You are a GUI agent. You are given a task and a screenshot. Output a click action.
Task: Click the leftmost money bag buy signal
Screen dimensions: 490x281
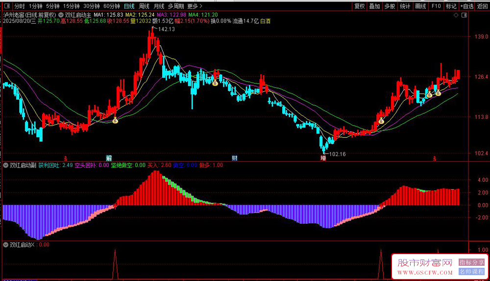(x=115, y=120)
